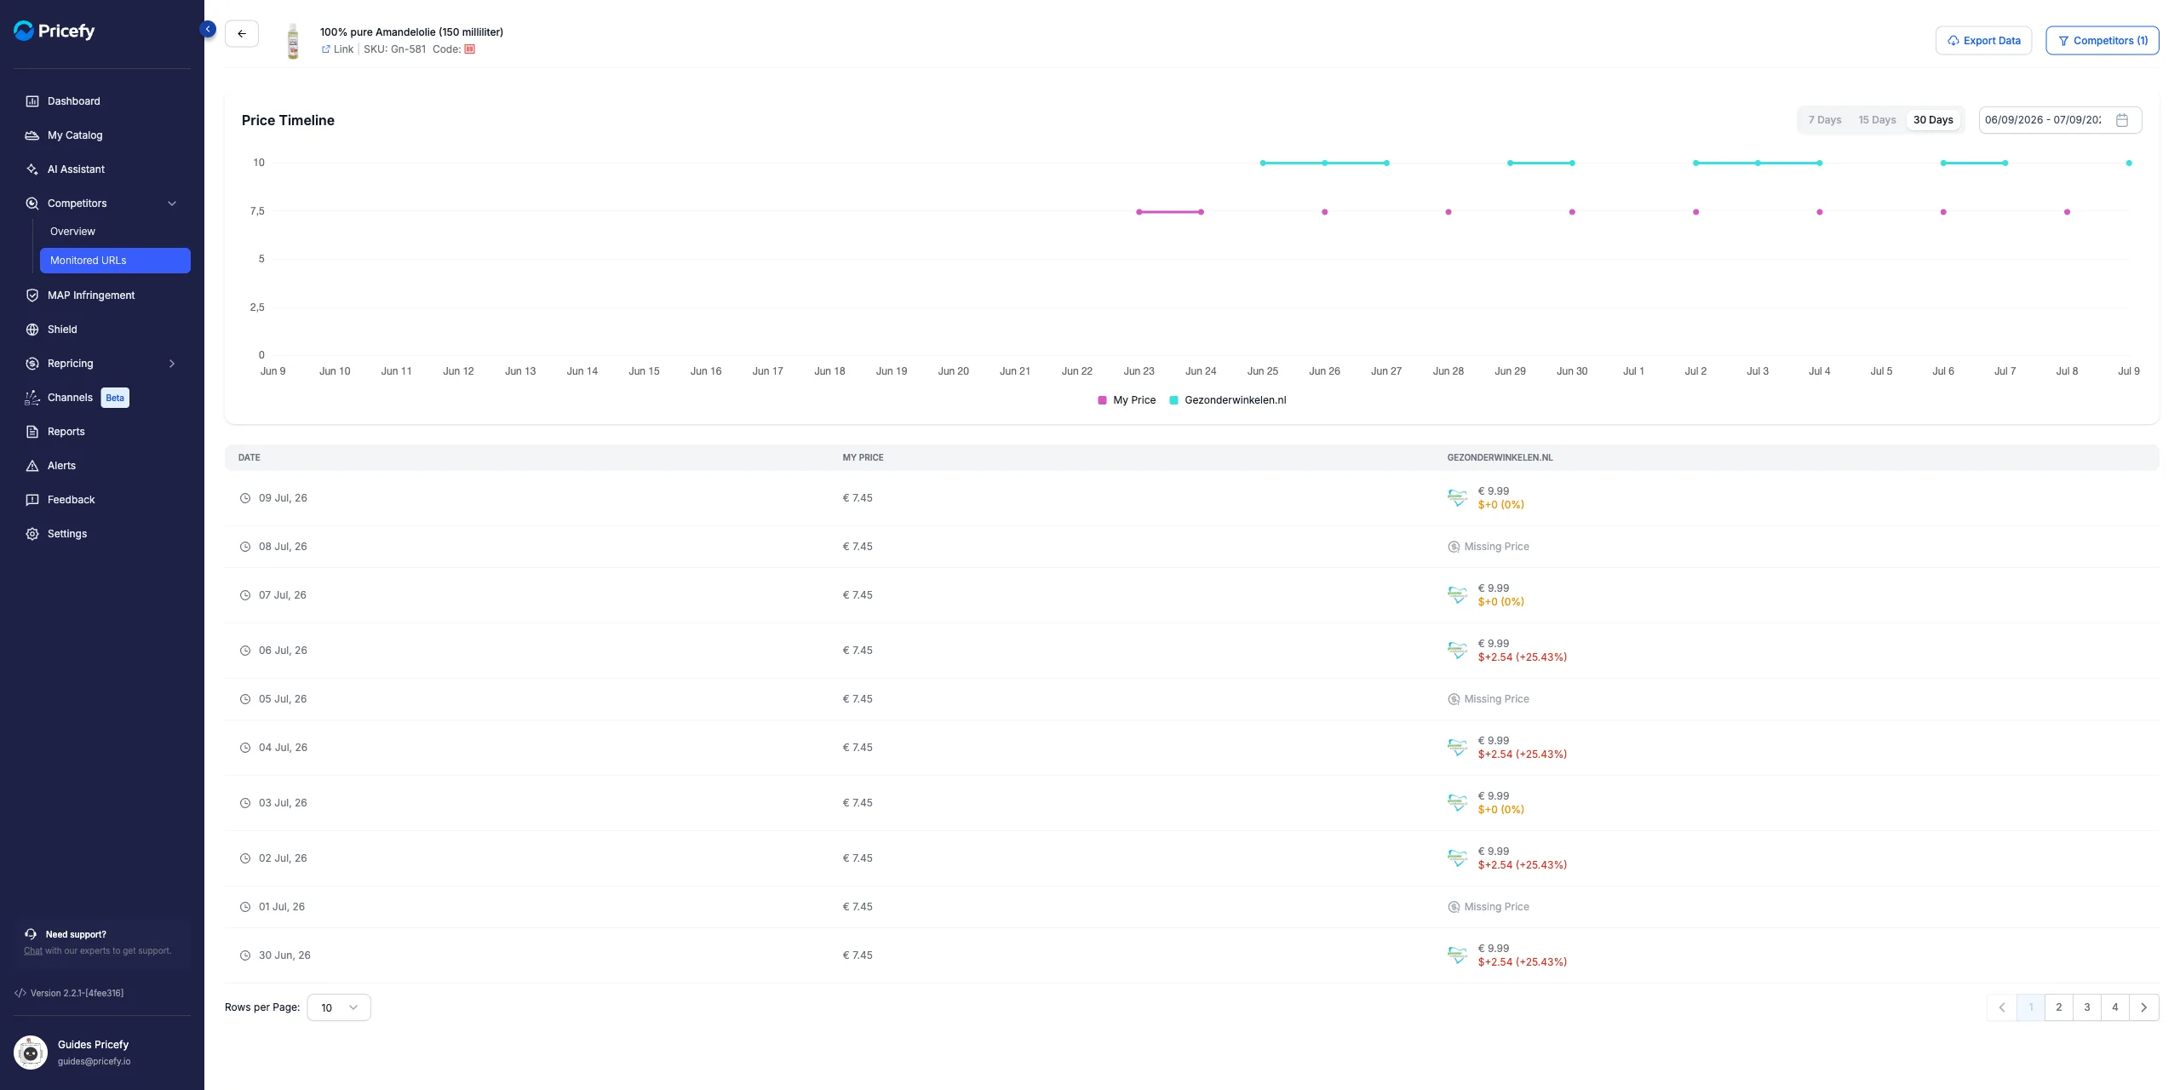Click the Missing Price text for 01 Jul
The width and height of the screenshot is (2180, 1090).
pos(1497,907)
